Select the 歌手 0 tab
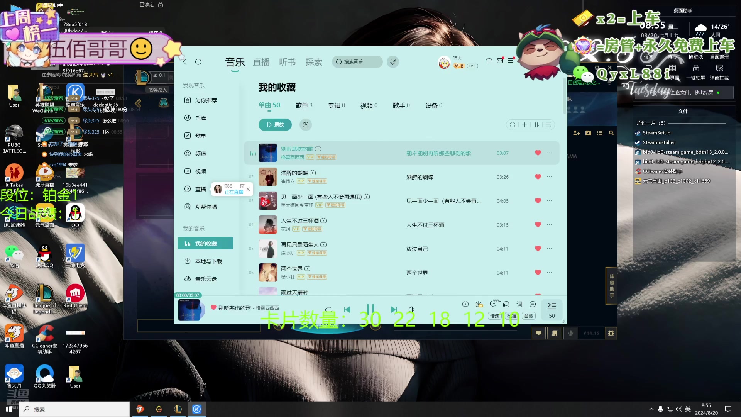The image size is (741, 417). tap(401, 105)
